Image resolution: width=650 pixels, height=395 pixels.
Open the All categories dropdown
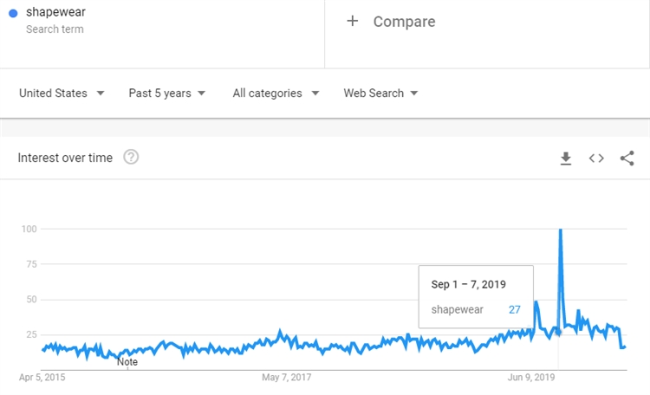(276, 93)
